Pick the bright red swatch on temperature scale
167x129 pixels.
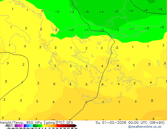[x=57, y=126]
